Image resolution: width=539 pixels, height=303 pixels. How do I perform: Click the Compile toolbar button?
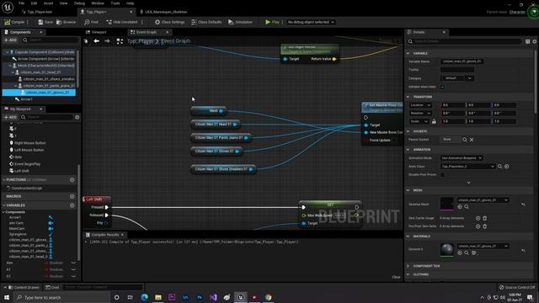click(x=14, y=22)
